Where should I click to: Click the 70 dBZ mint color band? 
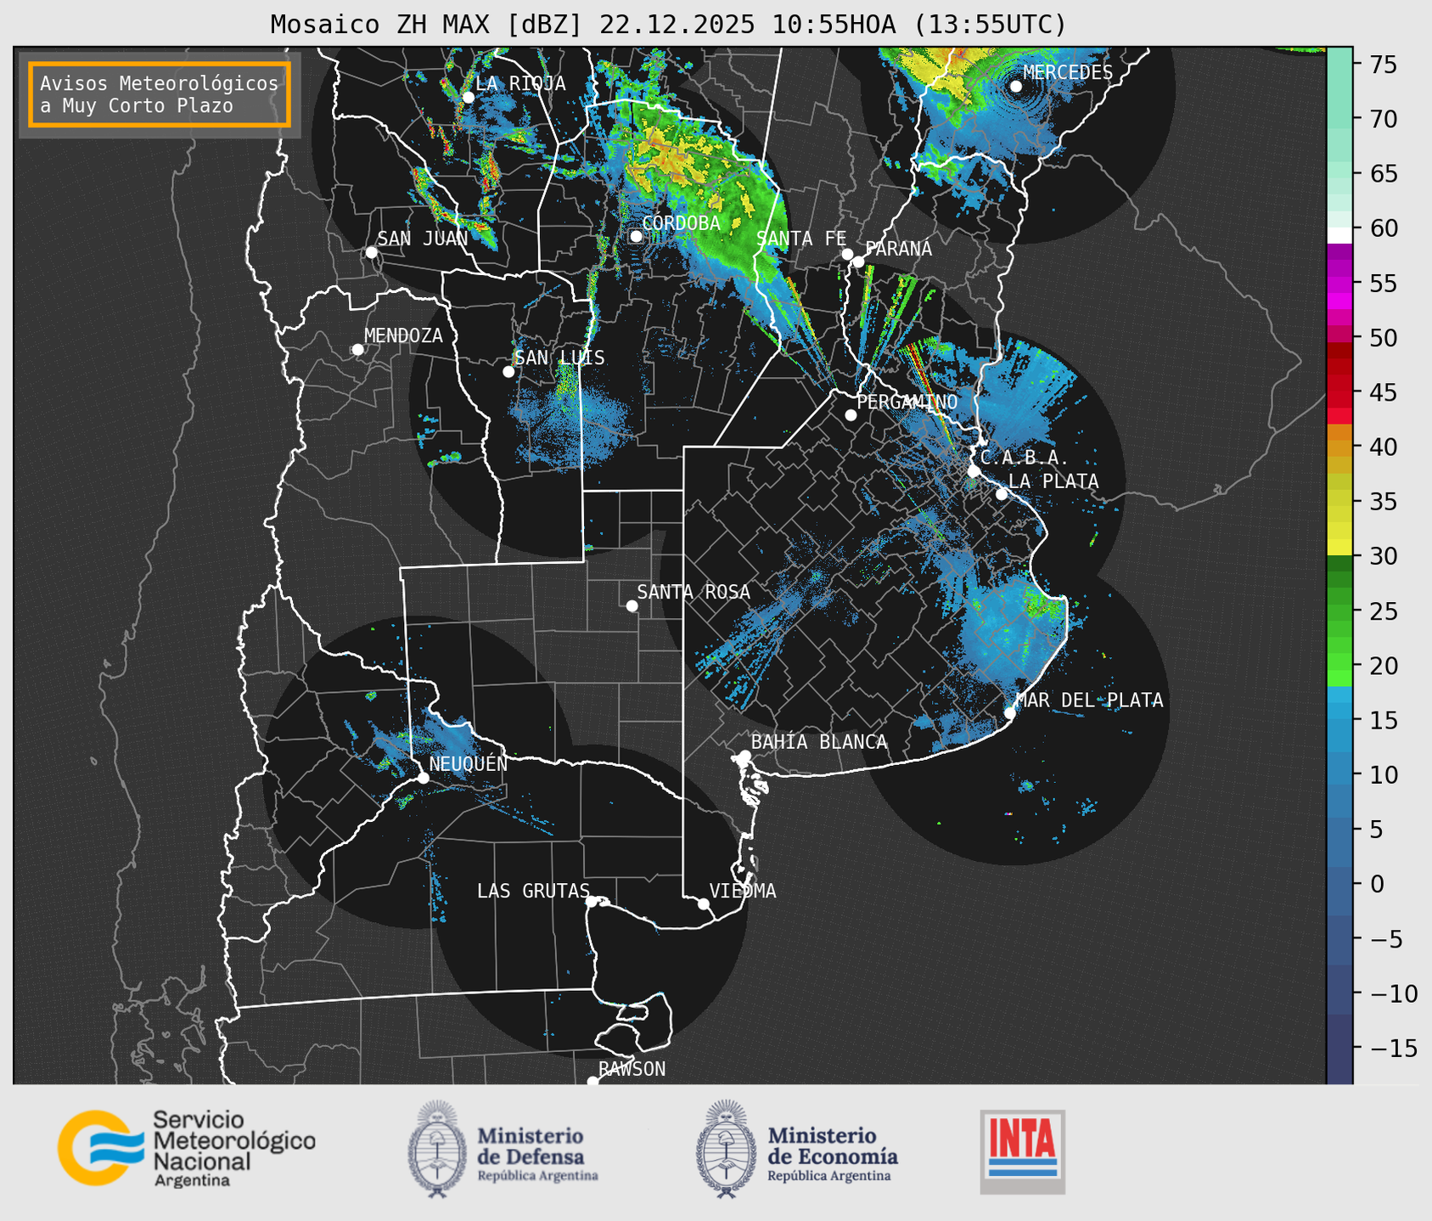[x=1339, y=119]
